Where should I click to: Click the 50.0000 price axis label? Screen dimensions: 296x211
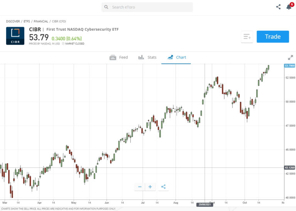coord(290,102)
